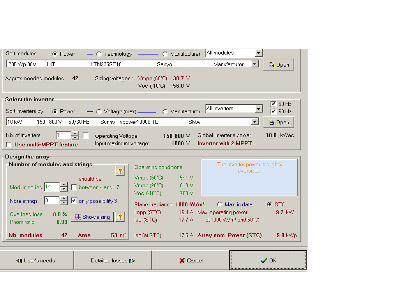Click the User's needs hand icon
Image resolution: width=399 pixels, height=299 pixels.
[x=19, y=260]
